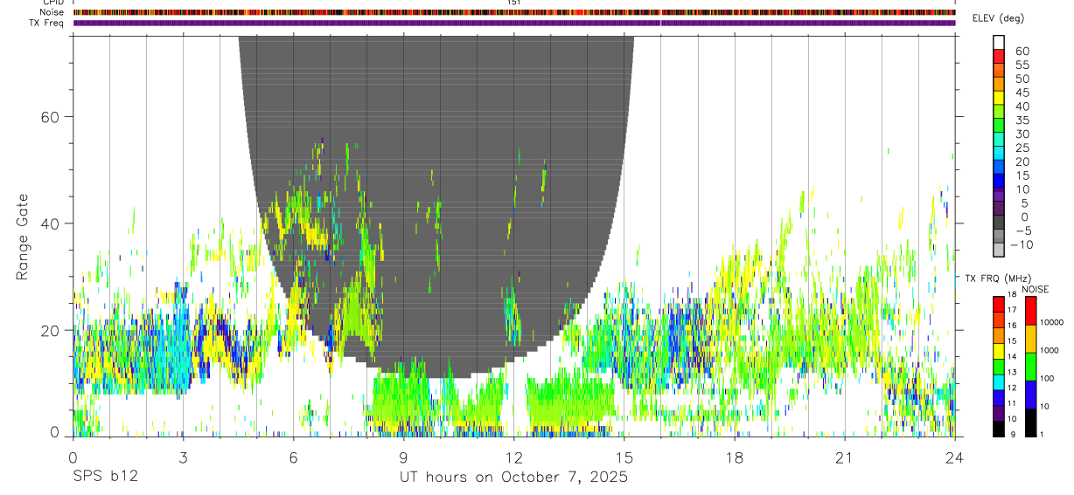
Task: Click the '45' label on the ELEV scale
Action: click(1022, 93)
